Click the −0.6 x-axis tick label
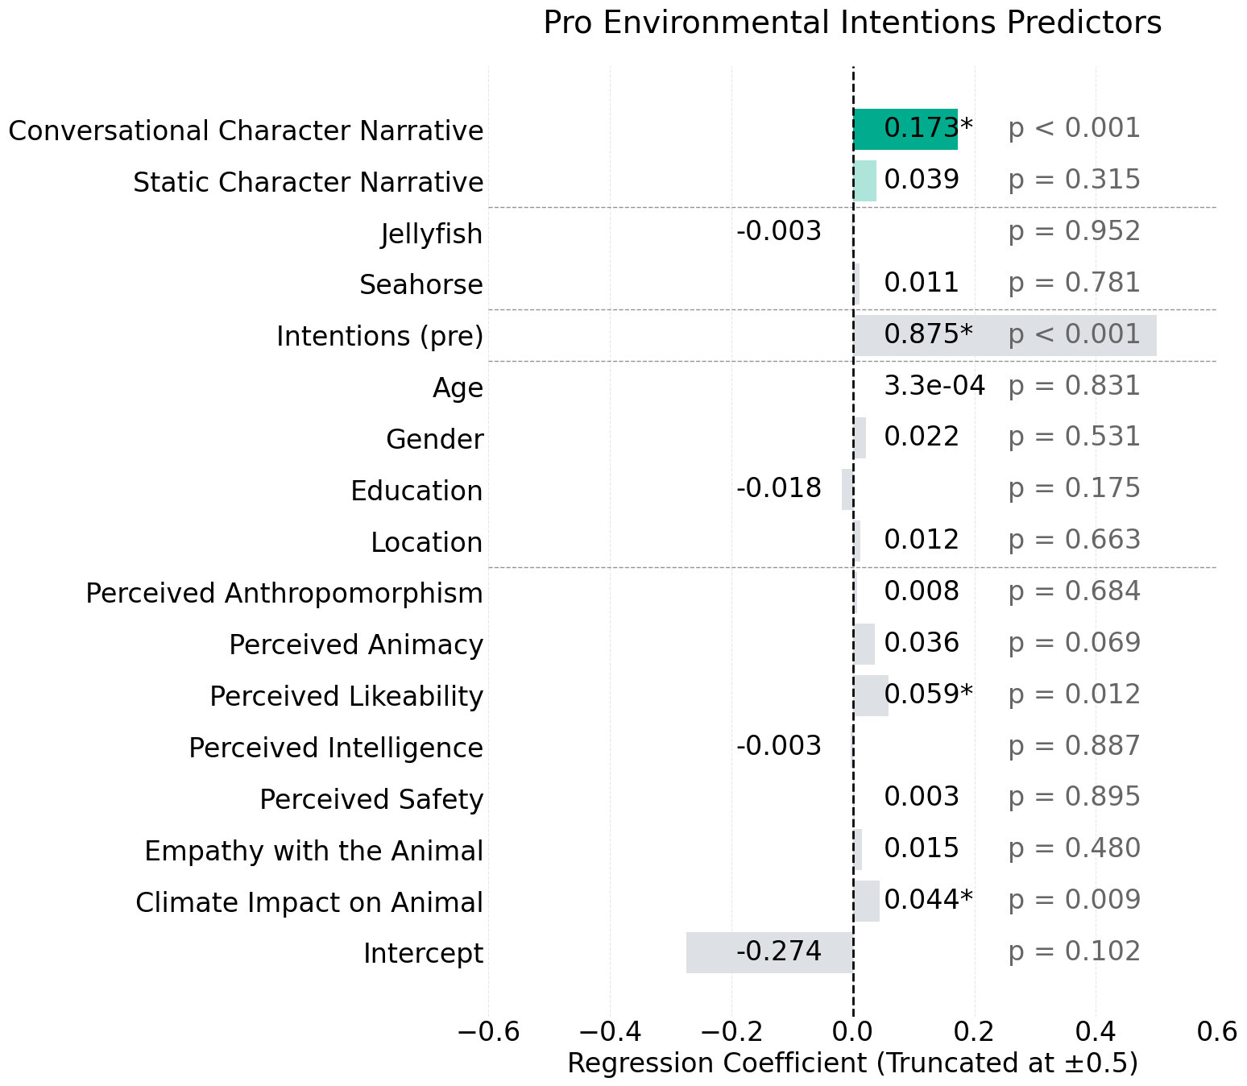The width and height of the screenshot is (1247, 1086). [x=488, y=1031]
